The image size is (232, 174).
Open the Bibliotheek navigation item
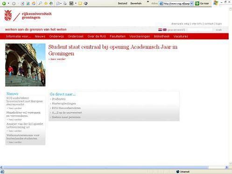[162, 36]
